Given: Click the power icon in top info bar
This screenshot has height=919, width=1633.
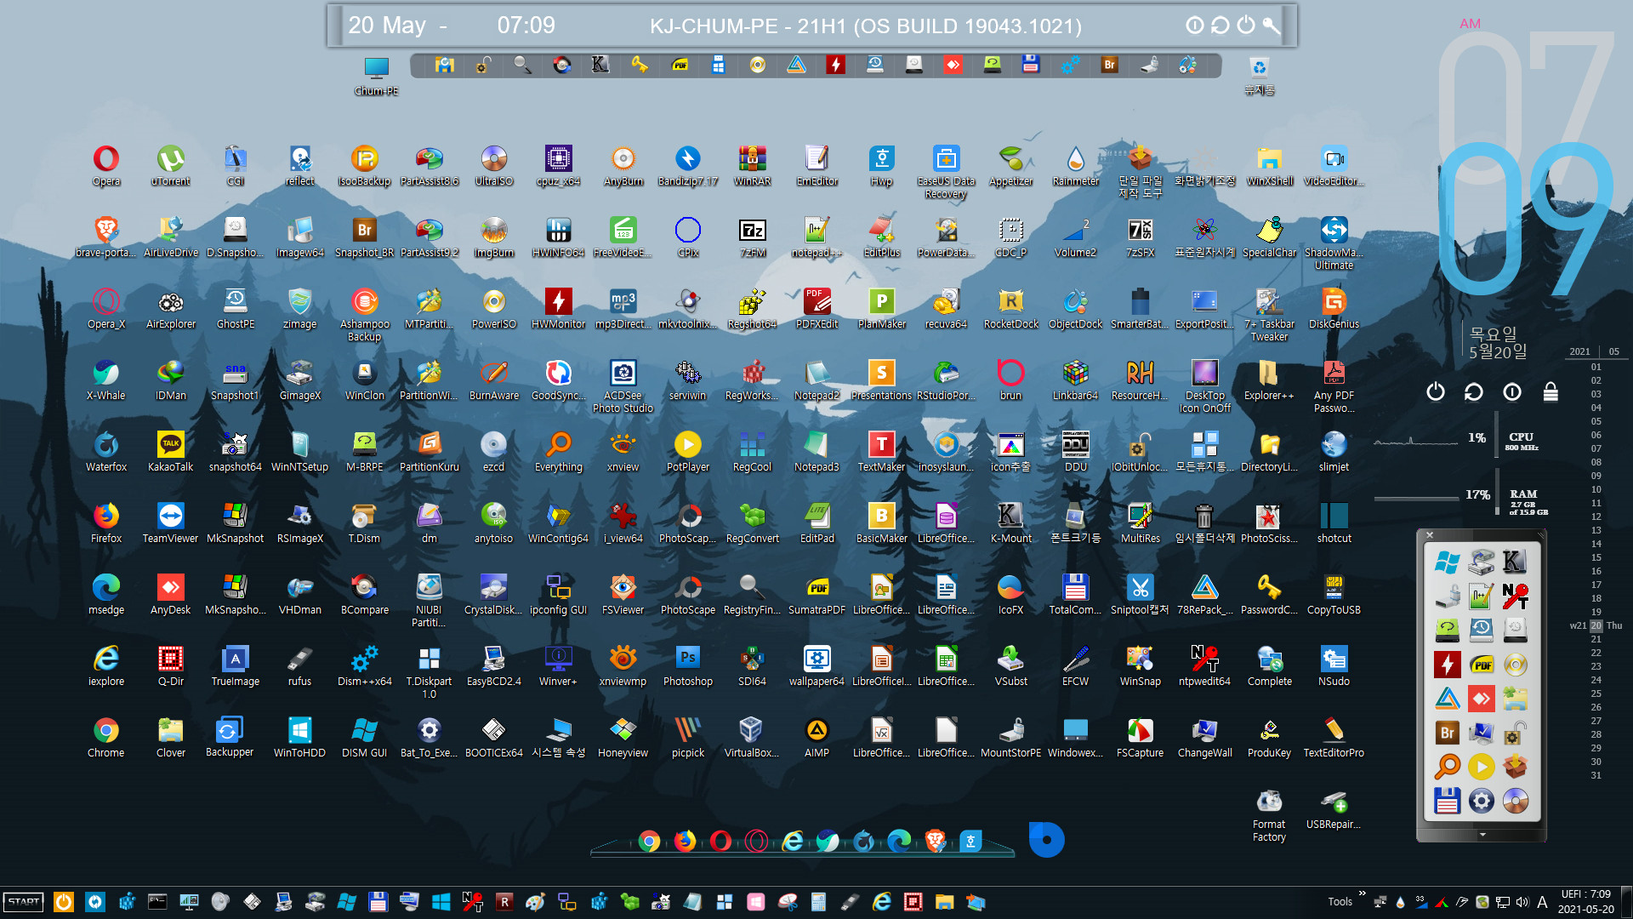Looking at the screenshot, I should click(1246, 25).
